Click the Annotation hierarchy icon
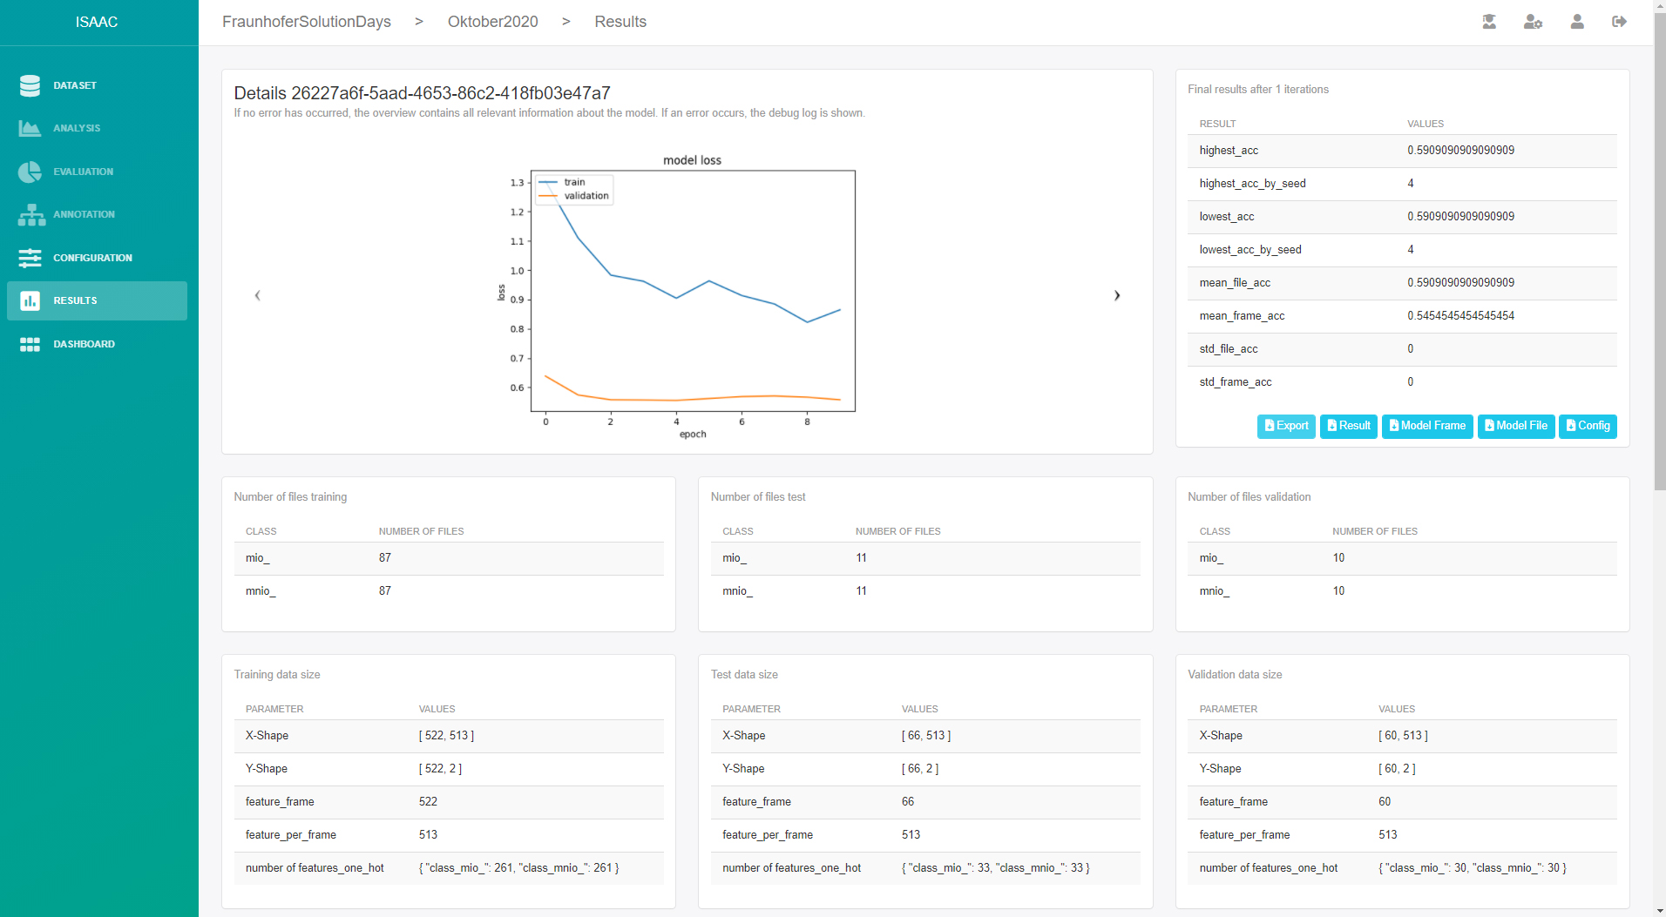 pyautogui.click(x=31, y=214)
